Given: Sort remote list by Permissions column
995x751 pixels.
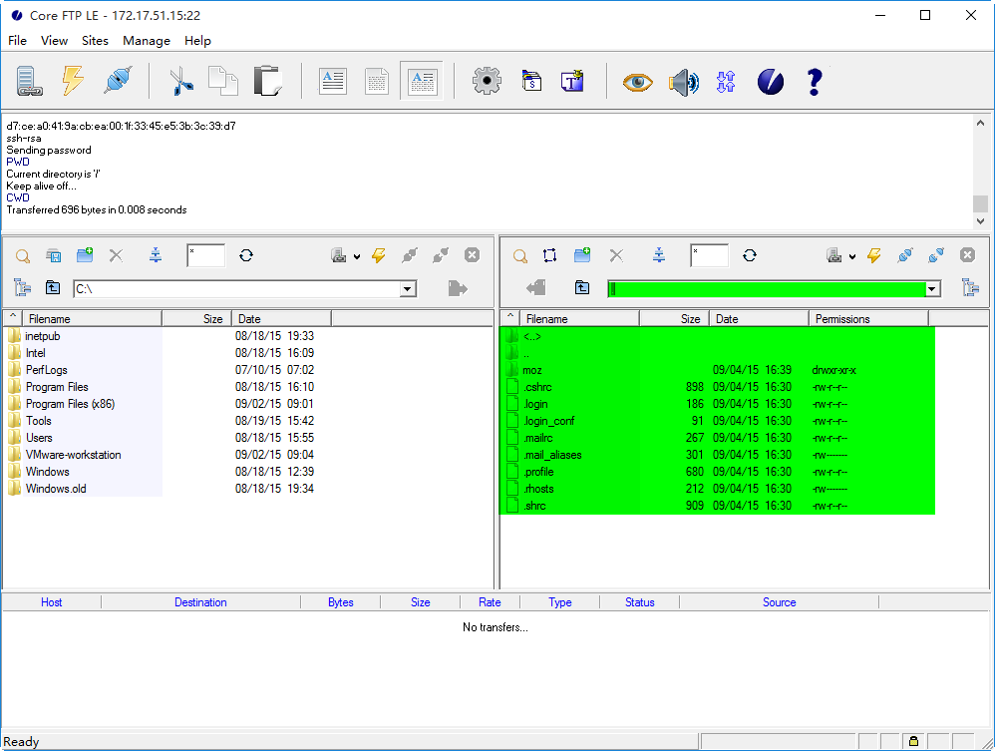Looking at the screenshot, I should coord(868,319).
